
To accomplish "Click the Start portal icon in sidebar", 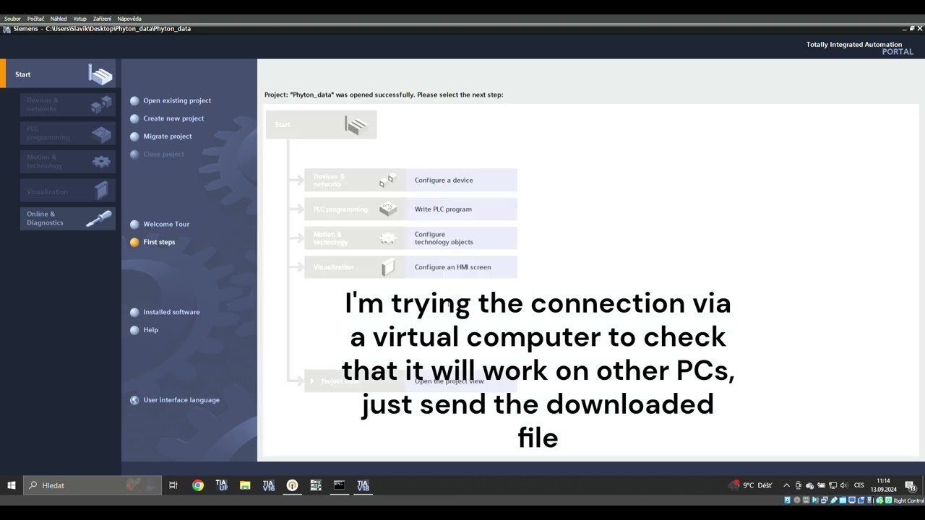I will click(100, 74).
